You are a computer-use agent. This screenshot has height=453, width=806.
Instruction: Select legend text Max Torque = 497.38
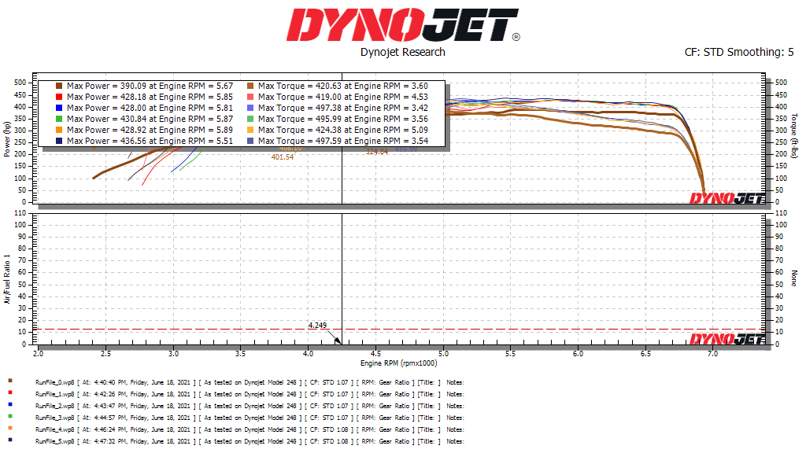tap(300, 108)
